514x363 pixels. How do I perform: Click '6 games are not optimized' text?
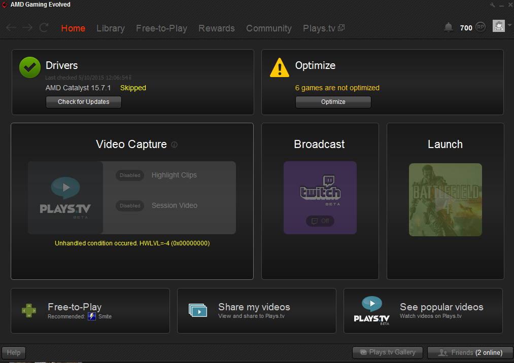pos(337,88)
